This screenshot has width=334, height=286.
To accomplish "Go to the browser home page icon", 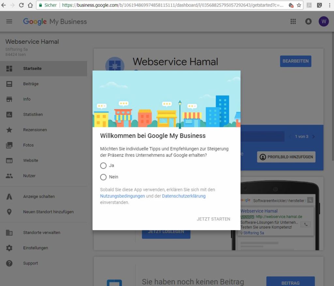I will click(x=30, y=5).
